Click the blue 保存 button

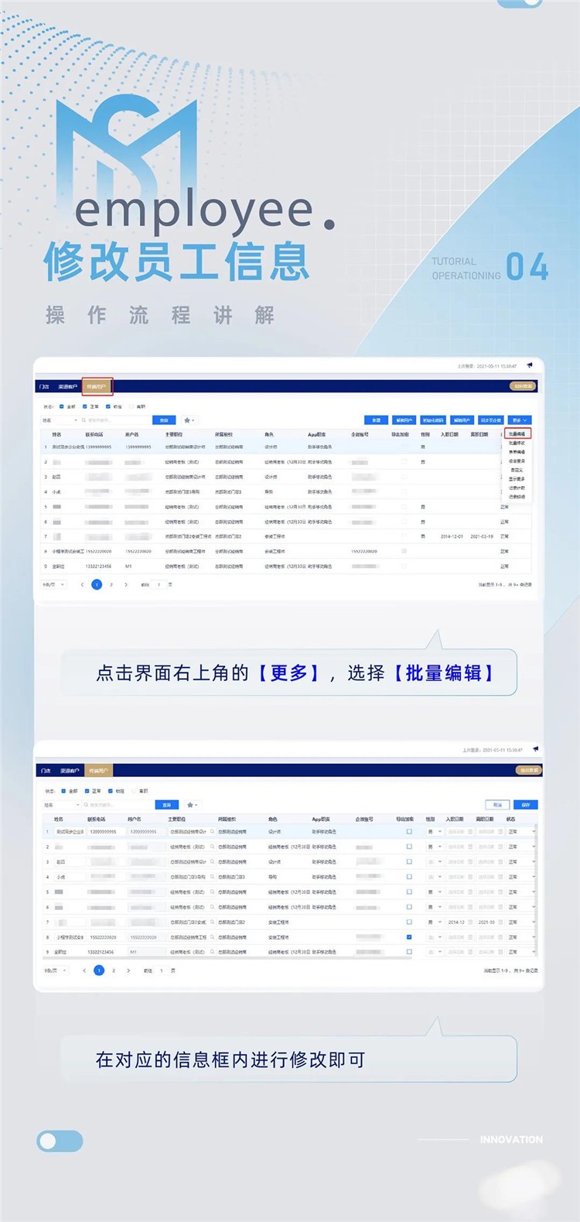[x=526, y=805]
